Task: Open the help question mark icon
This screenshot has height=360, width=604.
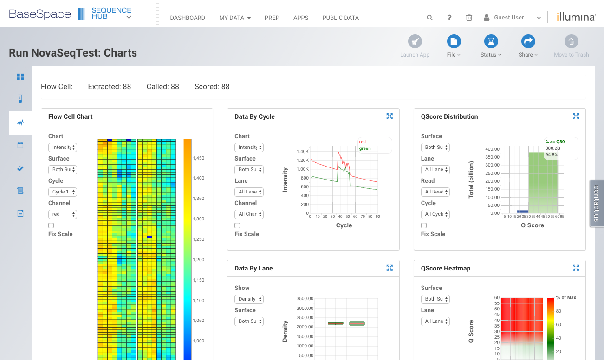Action: click(449, 18)
